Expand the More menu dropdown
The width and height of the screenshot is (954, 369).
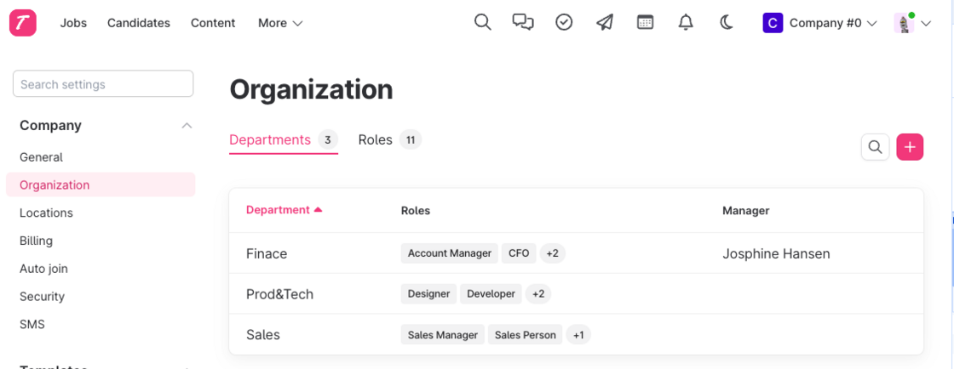click(280, 23)
